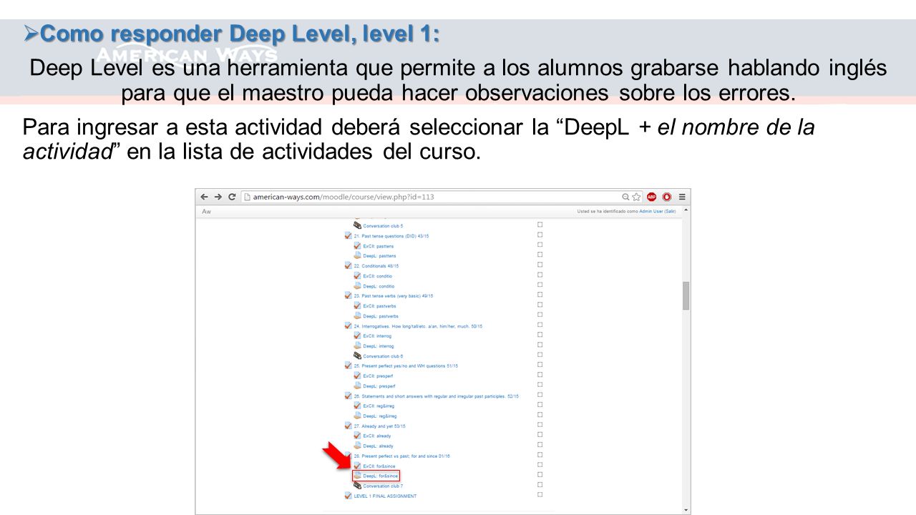
Task: Check the box for ExCll: already
Action: [540, 435]
